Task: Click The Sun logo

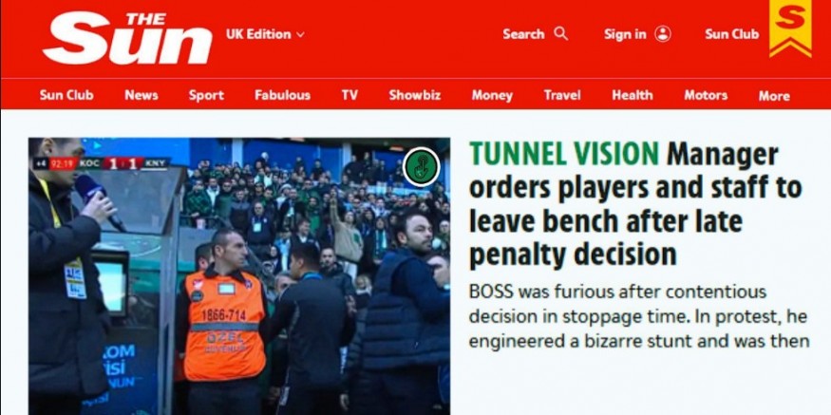Action: pyautogui.click(x=127, y=38)
